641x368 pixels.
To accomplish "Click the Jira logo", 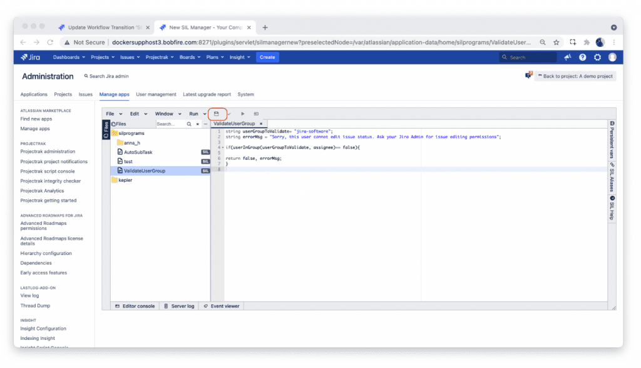I will 31,57.
